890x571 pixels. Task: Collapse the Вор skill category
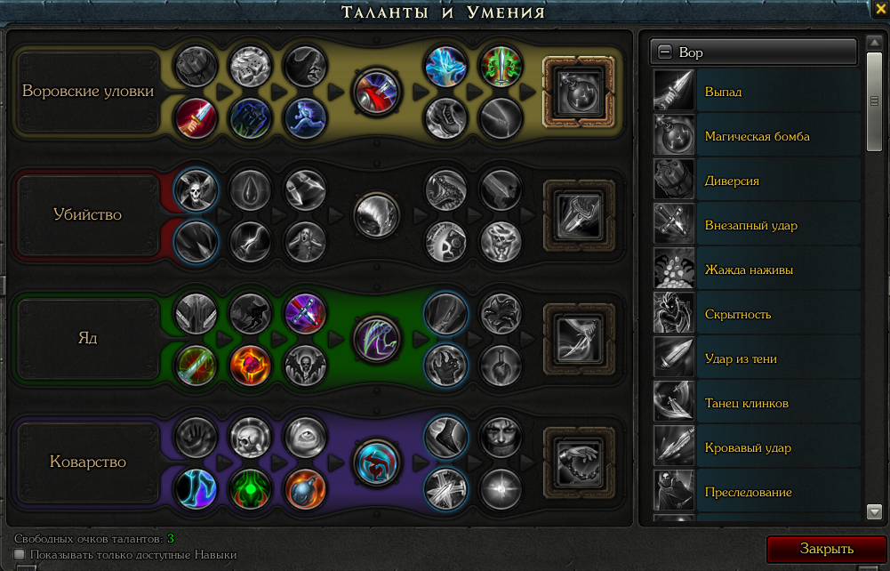pos(665,52)
